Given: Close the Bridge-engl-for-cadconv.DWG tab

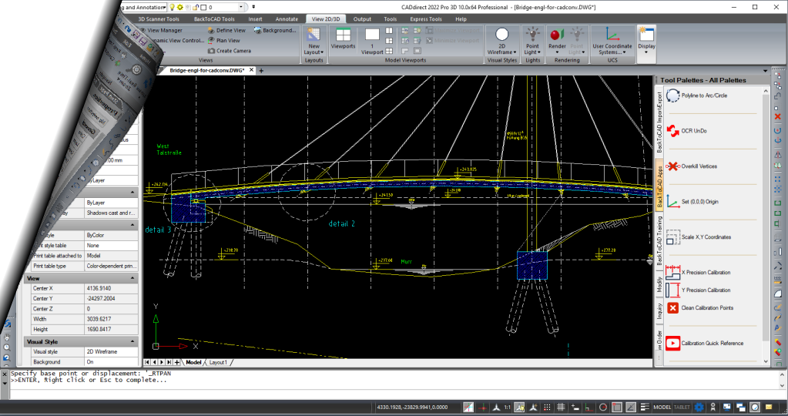Looking at the screenshot, I should [x=252, y=70].
